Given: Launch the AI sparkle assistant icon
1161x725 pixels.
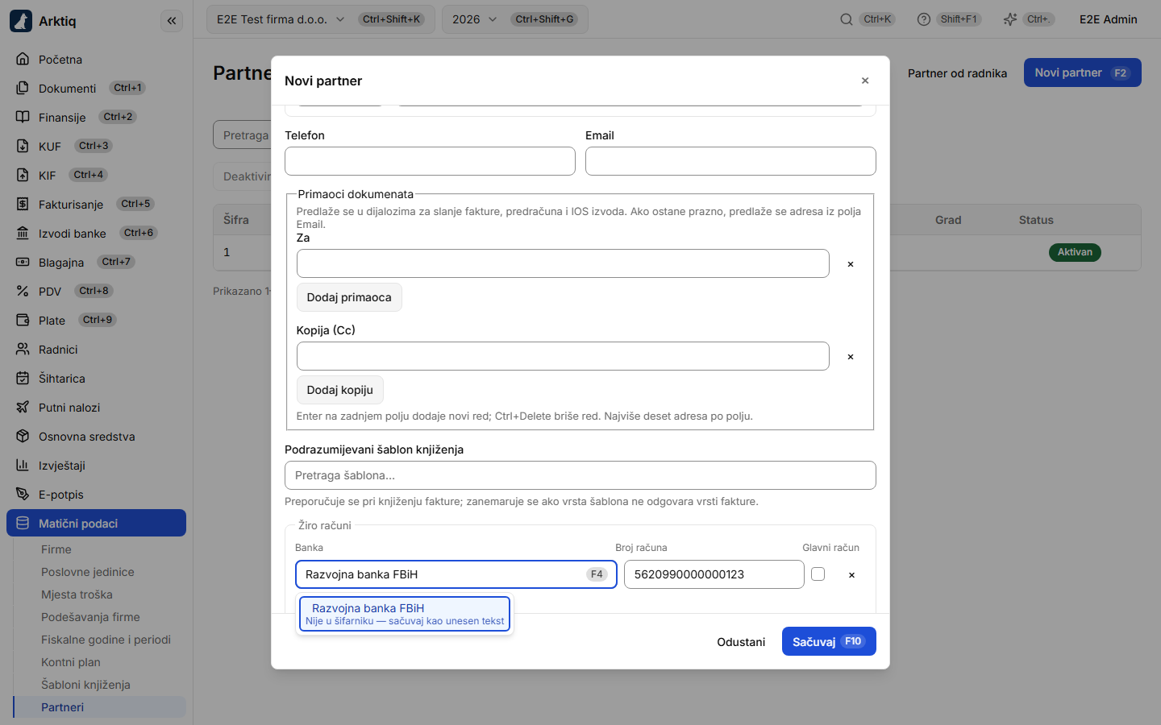Looking at the screenshot, I should coord(1010,19).
